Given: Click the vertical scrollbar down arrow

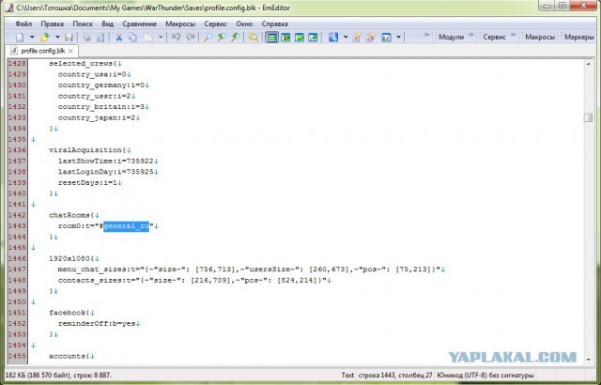Looking at the screenshot, I should pyautogui.click(x=589, y=360).
